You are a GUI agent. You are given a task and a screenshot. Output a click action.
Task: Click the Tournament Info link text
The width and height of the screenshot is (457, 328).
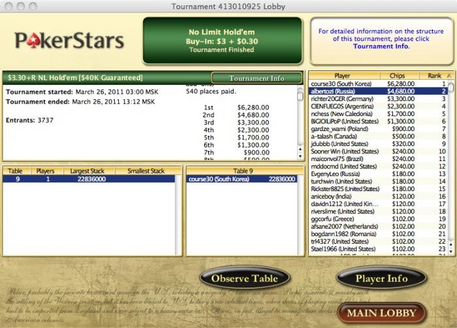coord(381,46)
